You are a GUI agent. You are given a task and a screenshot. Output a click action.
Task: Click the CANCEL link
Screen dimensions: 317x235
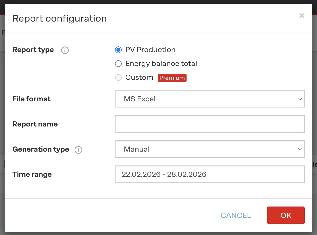coord(236,215)
